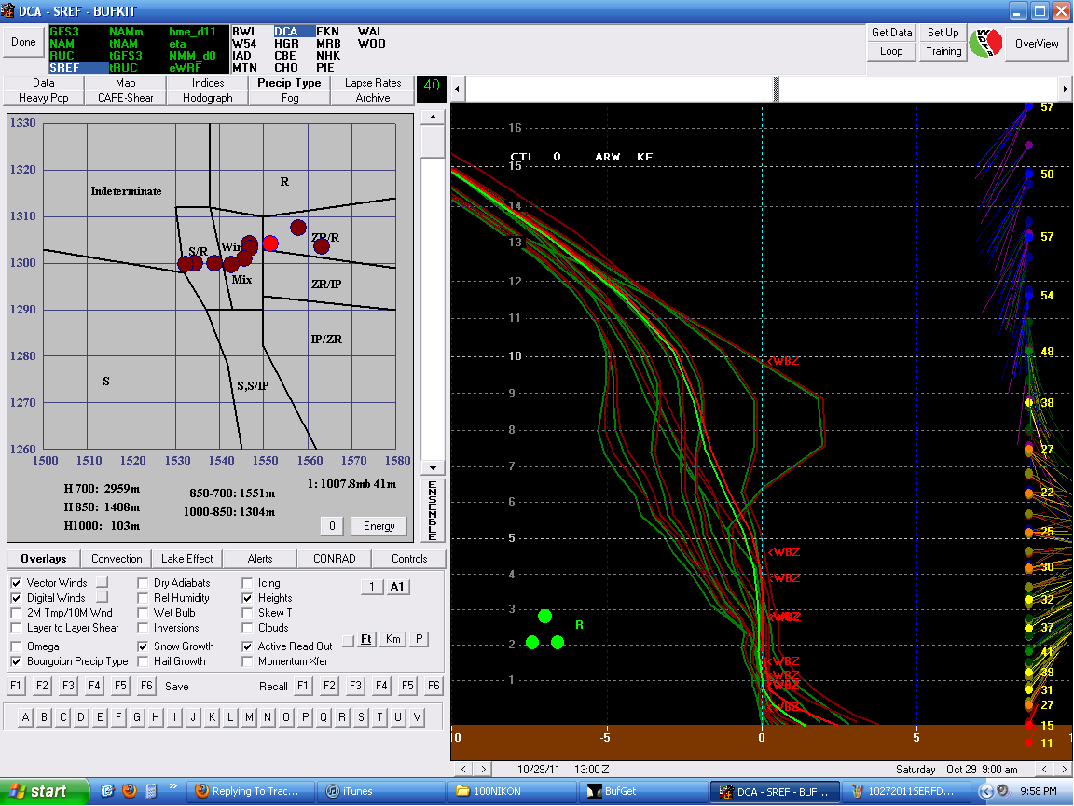
Task: Click the letter M preset button
Action: [x=249, y=716]
